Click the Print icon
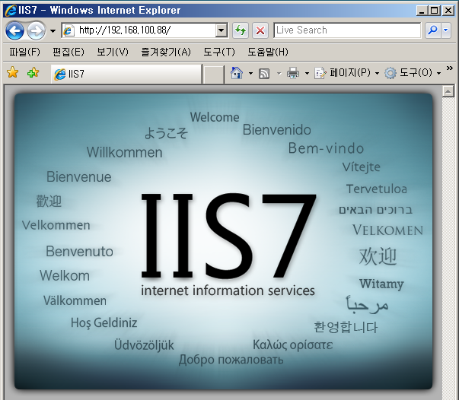Screen dimensions: 459x400 pyautogui.click(x=293, y=73)
